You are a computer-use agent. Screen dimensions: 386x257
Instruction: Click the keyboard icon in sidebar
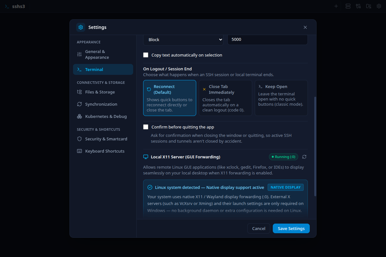coord(79,151)
